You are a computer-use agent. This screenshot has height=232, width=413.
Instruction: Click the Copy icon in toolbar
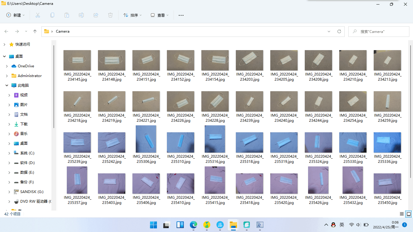coord(52,15)
